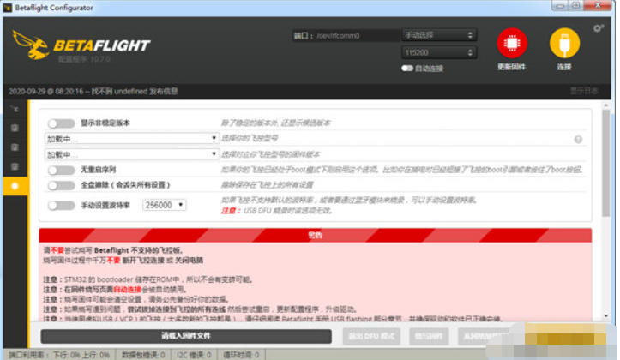Open the 115200 connection baud dropdown
The height and width of the screenshot is (360, 620).
coord(439,52)
